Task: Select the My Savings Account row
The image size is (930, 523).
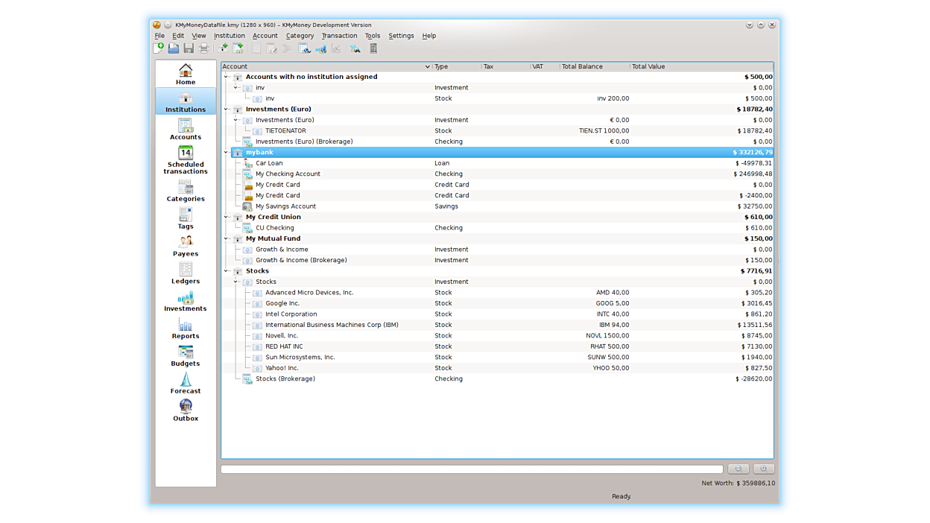Action: coord(285,206)
